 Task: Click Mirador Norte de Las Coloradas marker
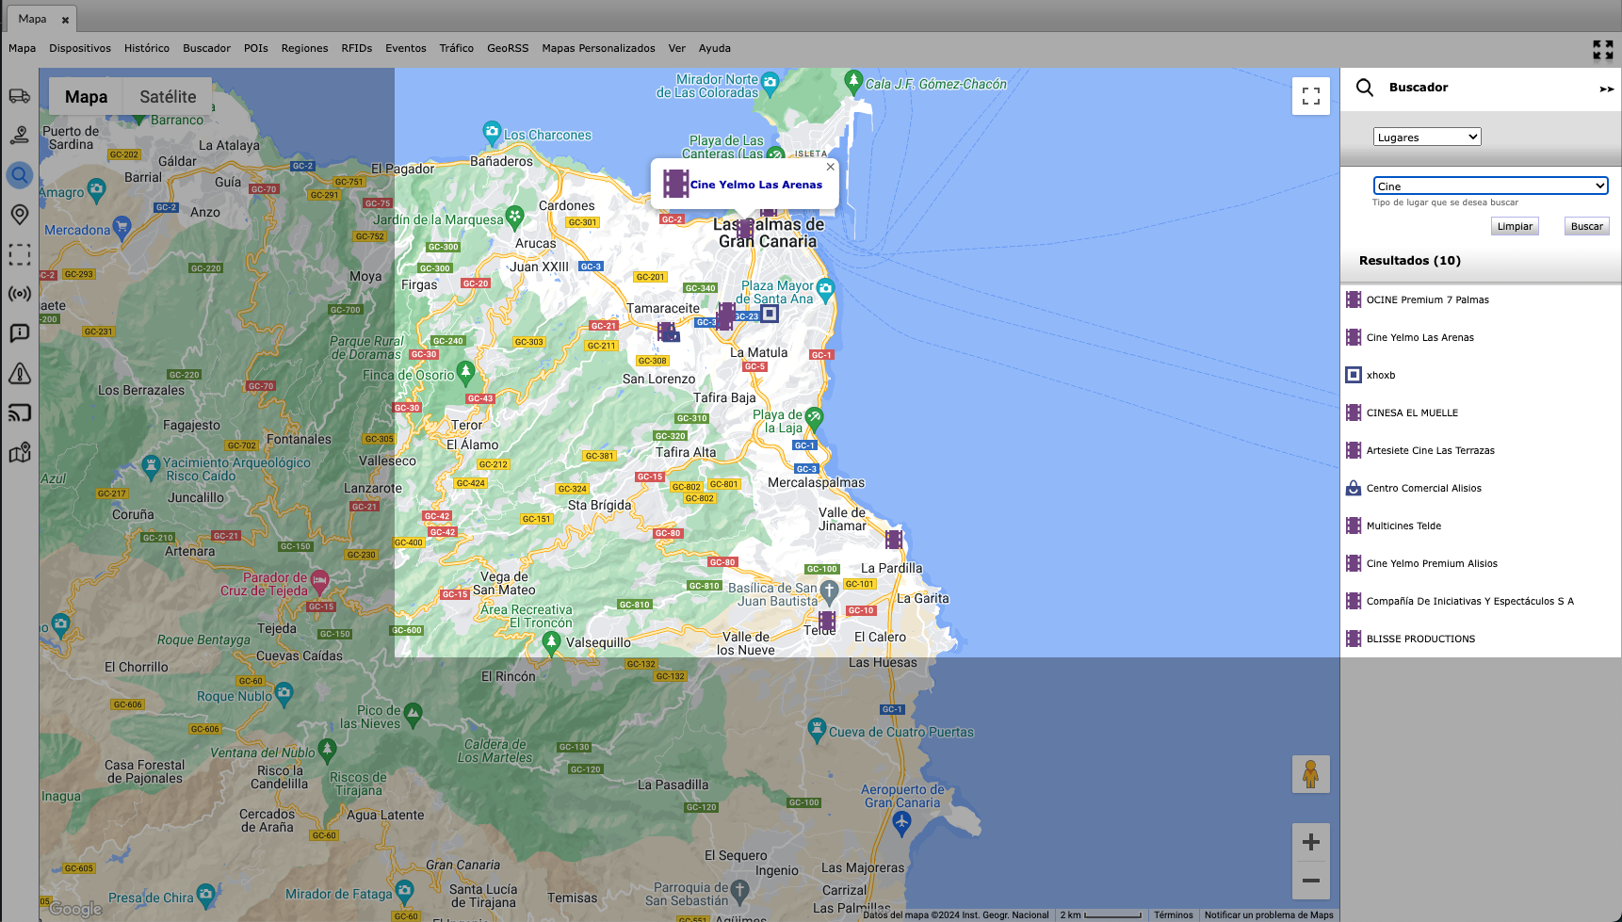tap(770, 83)
